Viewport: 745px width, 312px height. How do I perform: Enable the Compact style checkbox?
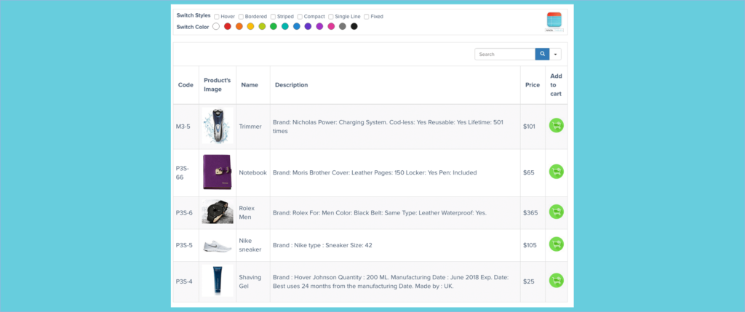300,16
